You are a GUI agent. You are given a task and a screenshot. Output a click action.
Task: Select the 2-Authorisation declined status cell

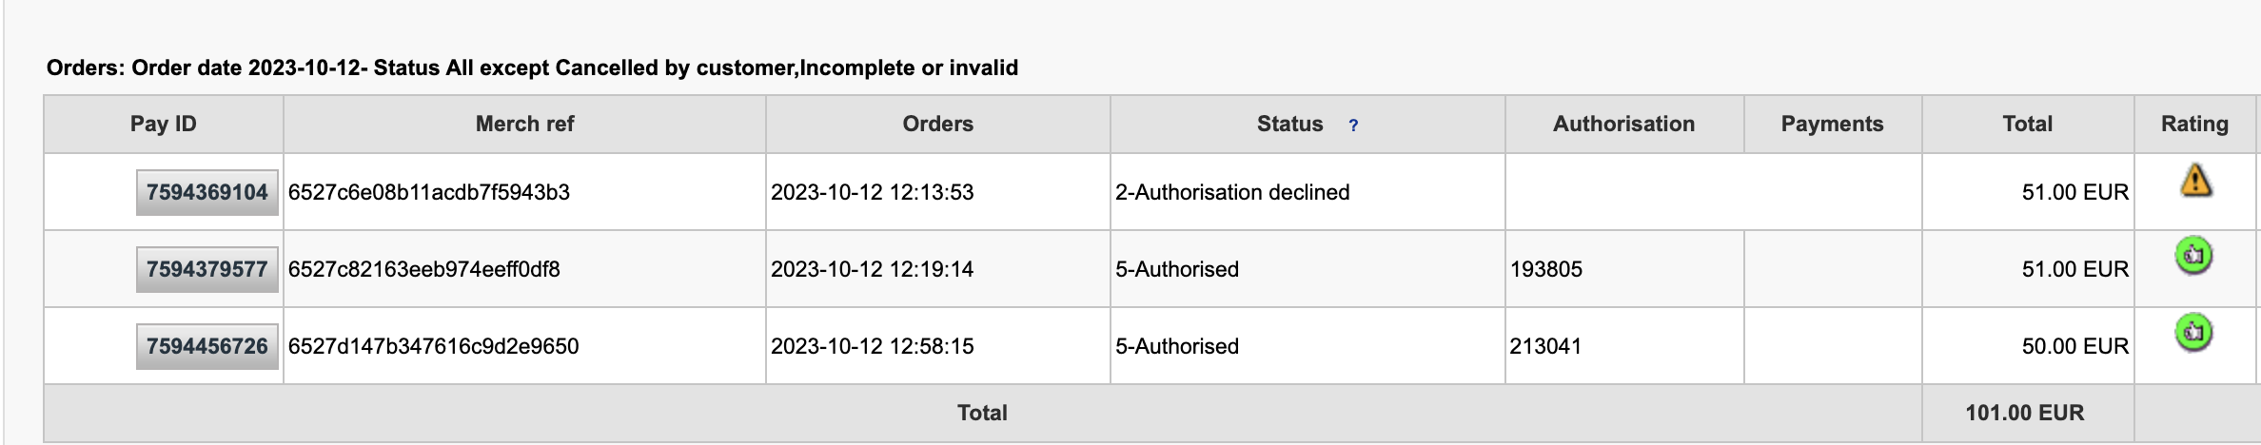point(1307,192)
